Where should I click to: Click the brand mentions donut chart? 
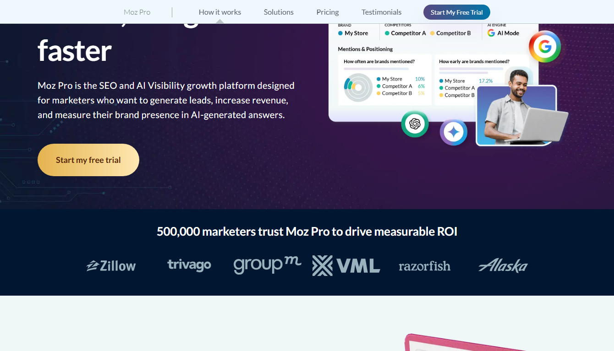(x=358, y=87)
